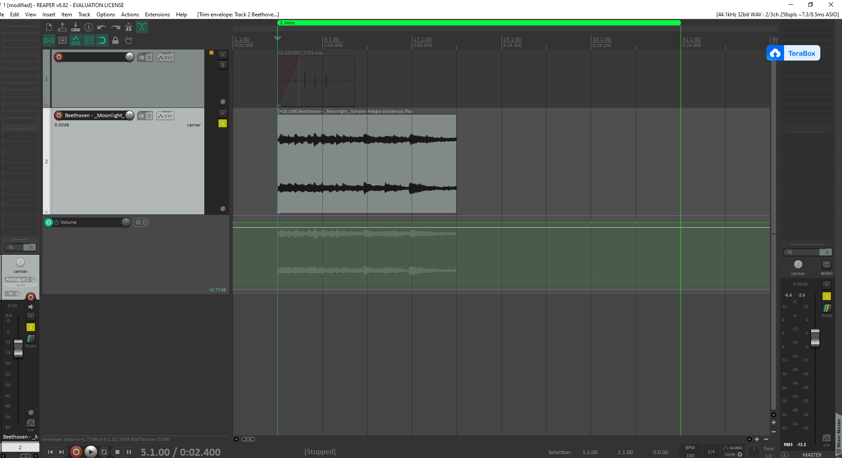Mute the master track
The height and width of the screenshot is (458, 842).
coord(827,285)
